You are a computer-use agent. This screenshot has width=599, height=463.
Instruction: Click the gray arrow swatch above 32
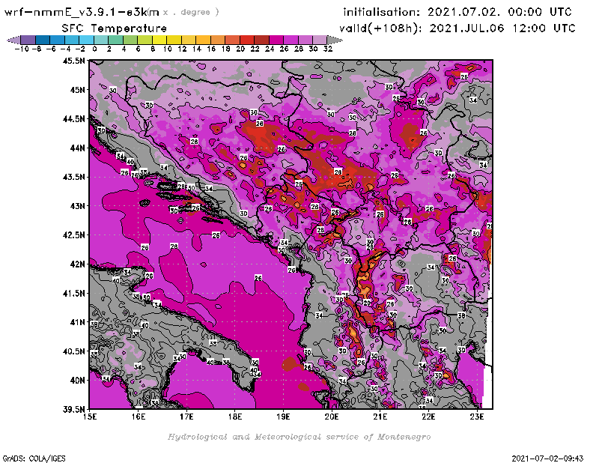(335, 40)
